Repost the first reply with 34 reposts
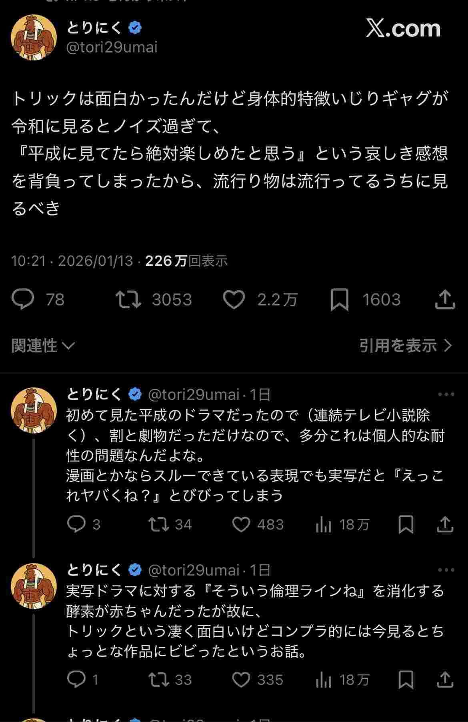 [x=159, y=524]
